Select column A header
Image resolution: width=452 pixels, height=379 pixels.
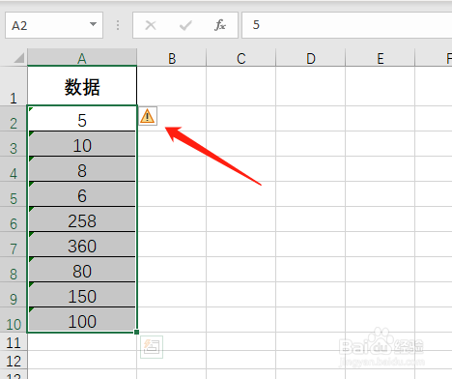point(82,57)
